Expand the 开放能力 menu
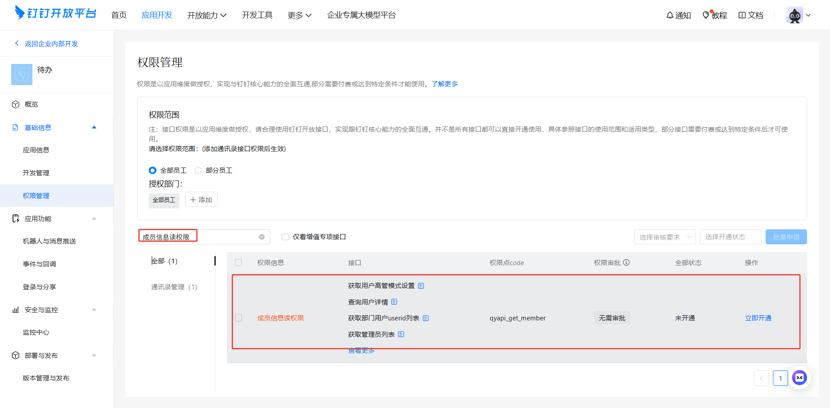Viewport: 830px width, 408px height. (207, 15)
